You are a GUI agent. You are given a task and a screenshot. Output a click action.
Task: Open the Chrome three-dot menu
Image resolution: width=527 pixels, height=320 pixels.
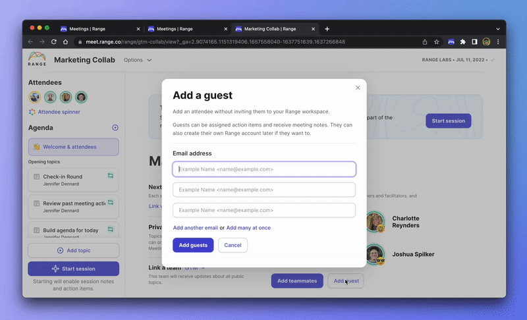tap(498, 42)
